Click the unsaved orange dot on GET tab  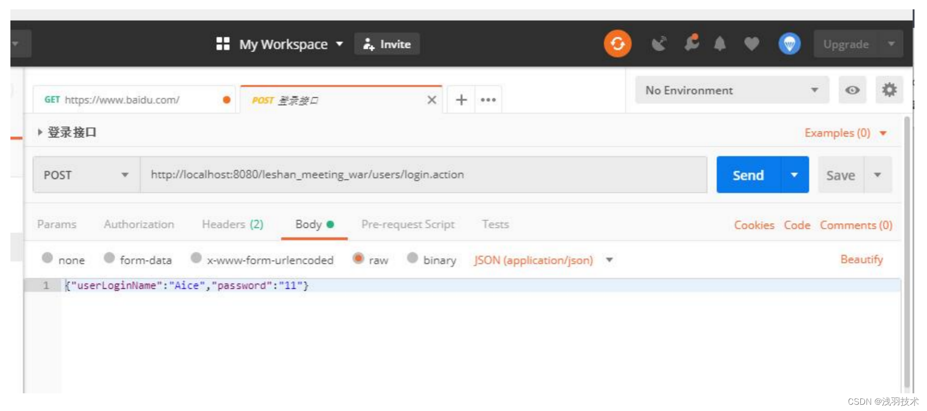click(227, 100)
